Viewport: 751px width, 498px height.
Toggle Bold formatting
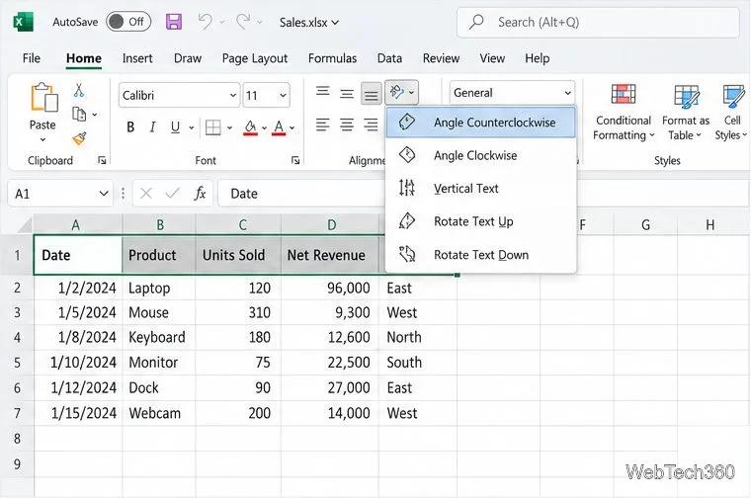(x=130, y=126)
